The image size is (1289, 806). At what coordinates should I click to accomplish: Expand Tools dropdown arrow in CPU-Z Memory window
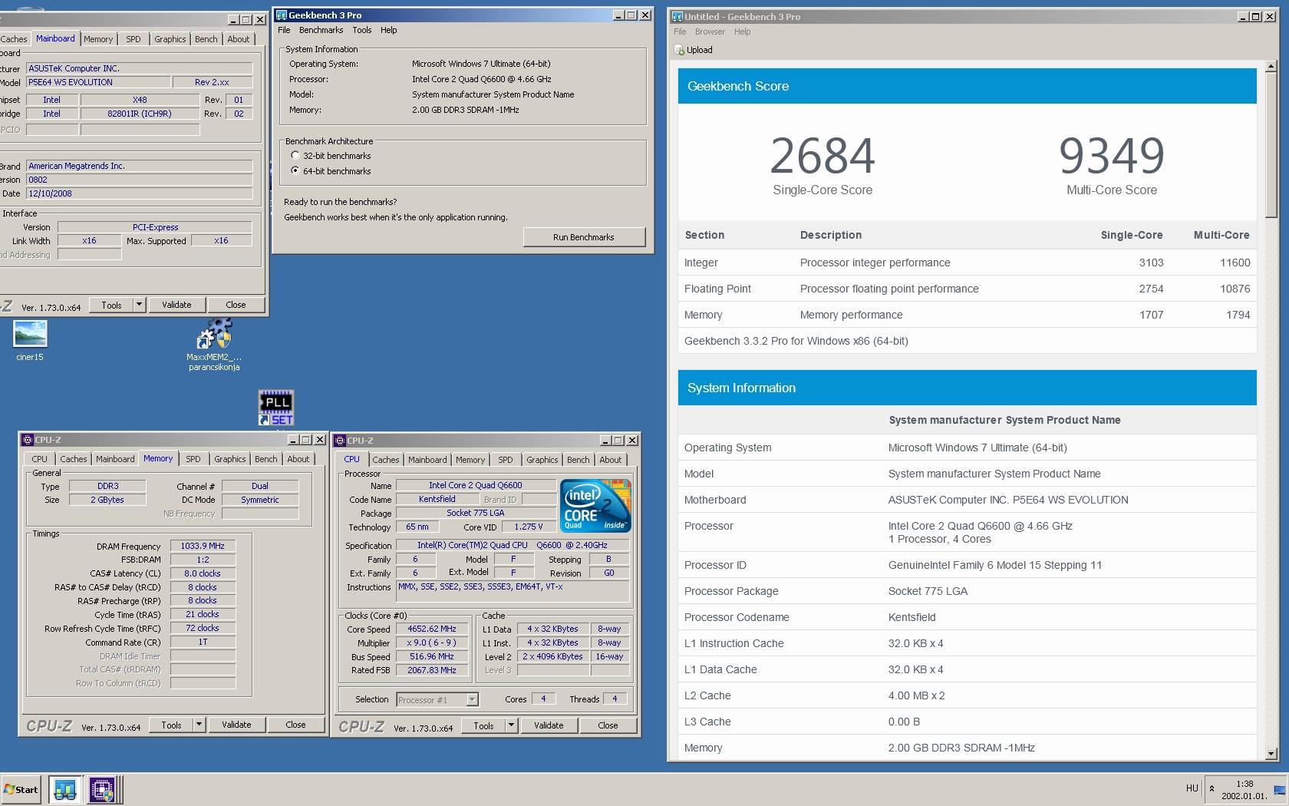click(x=199, y=725)
